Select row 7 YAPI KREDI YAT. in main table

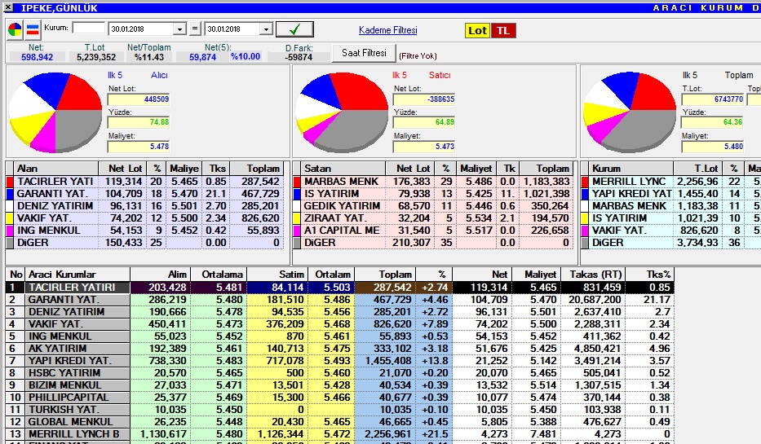pos(340,361)
